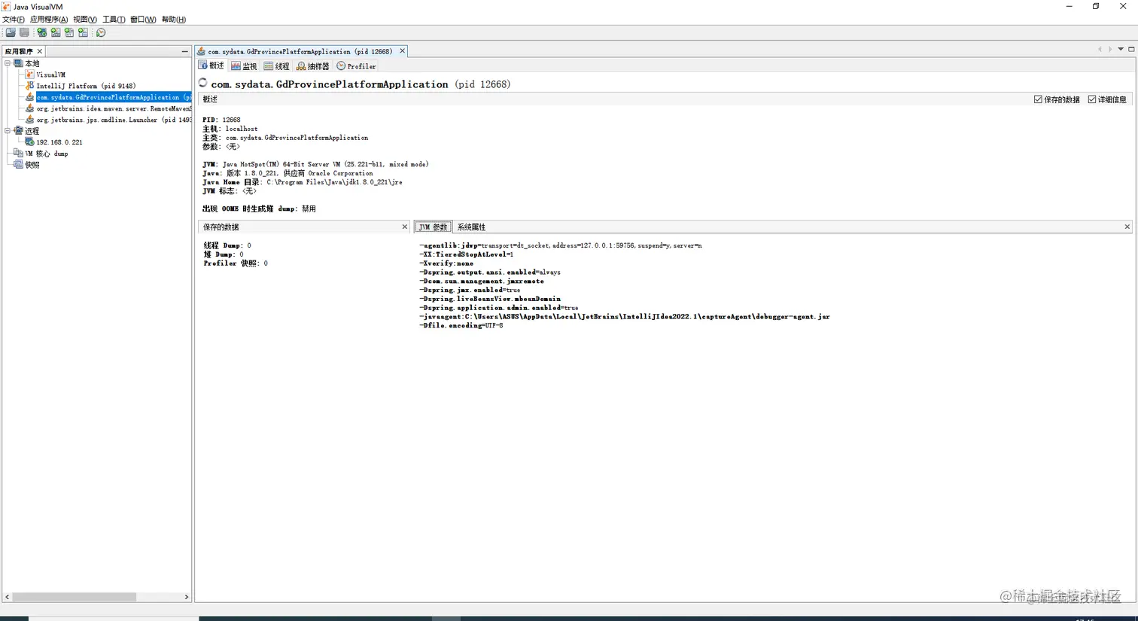Viewport: 1138px width, 621px height.
Task: Open the 应用程序(A) menu
Action: coord(48,20)
